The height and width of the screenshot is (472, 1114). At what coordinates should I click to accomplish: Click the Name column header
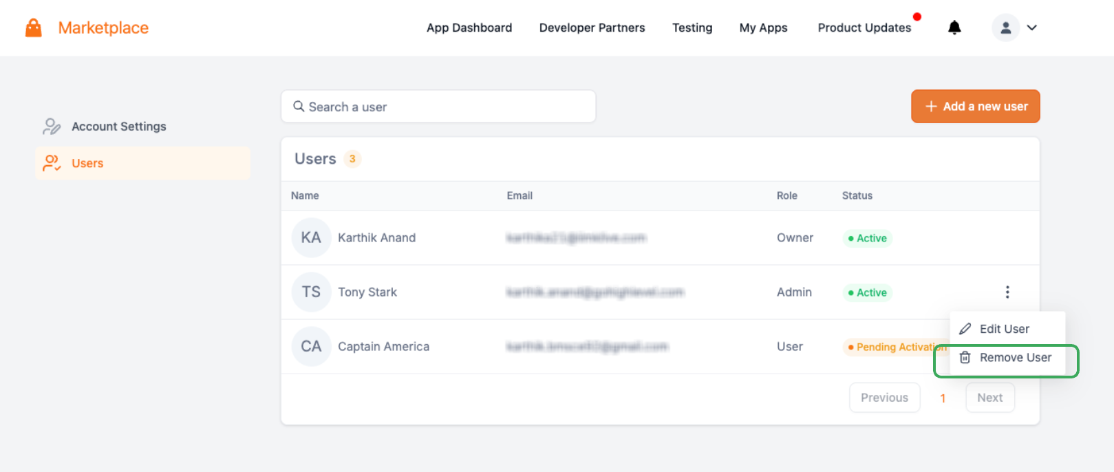pos(305,195)
